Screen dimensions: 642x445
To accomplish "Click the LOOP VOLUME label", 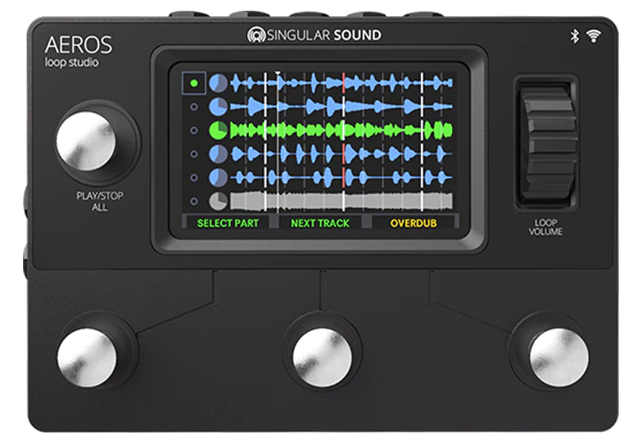I will click(x=546, y=227).
